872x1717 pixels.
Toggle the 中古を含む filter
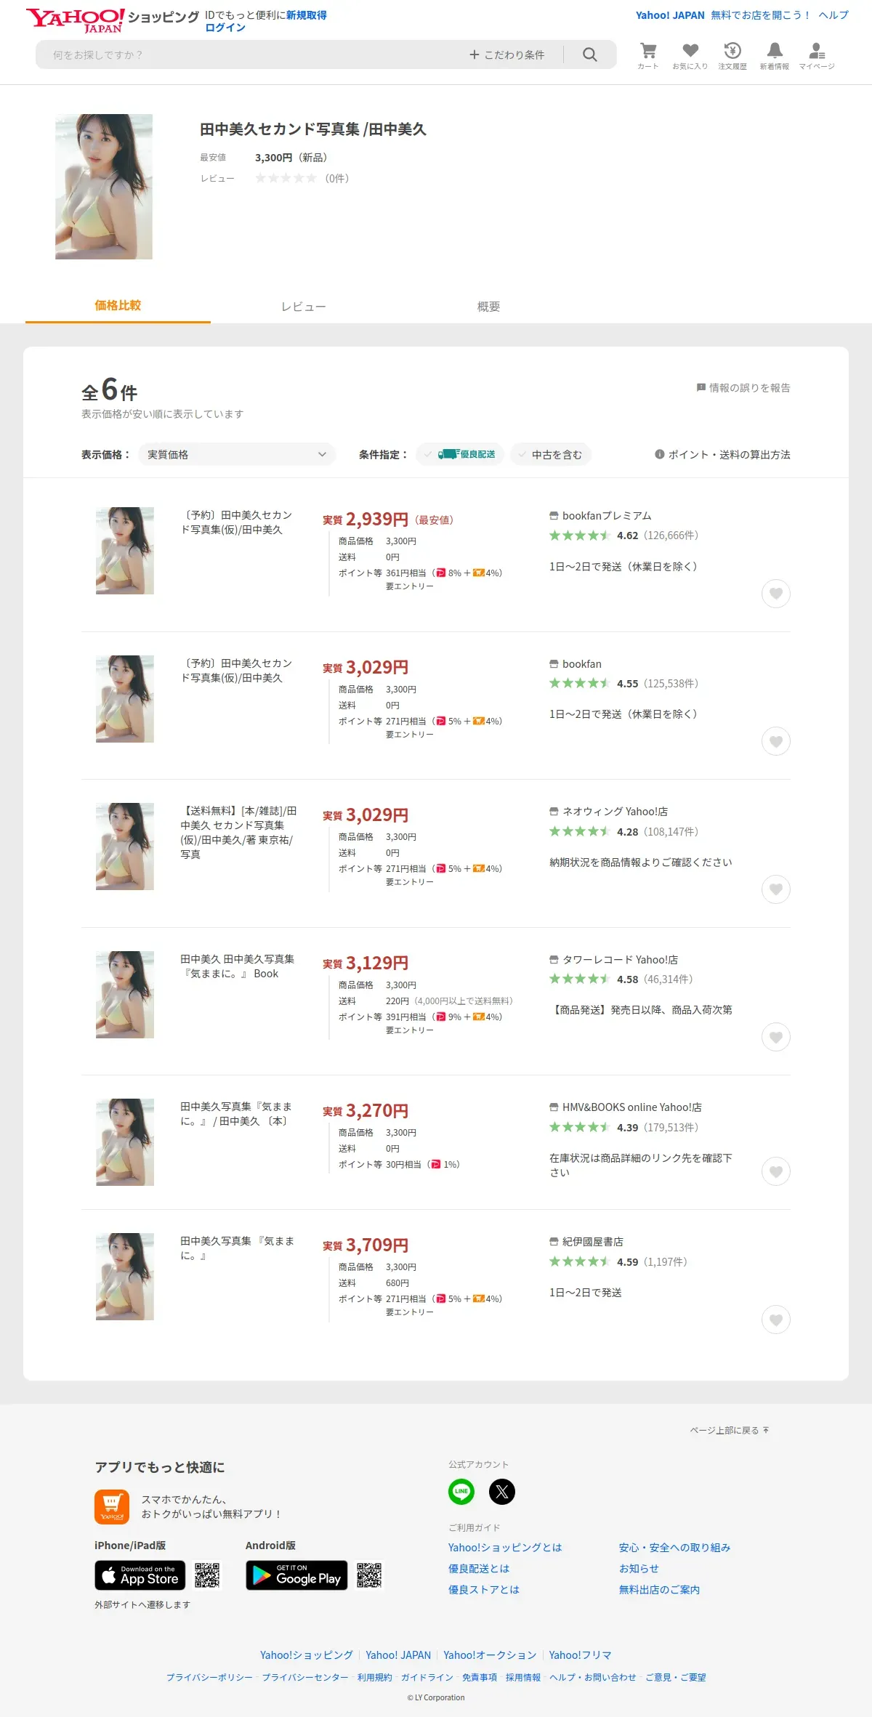tap(551, 454)
